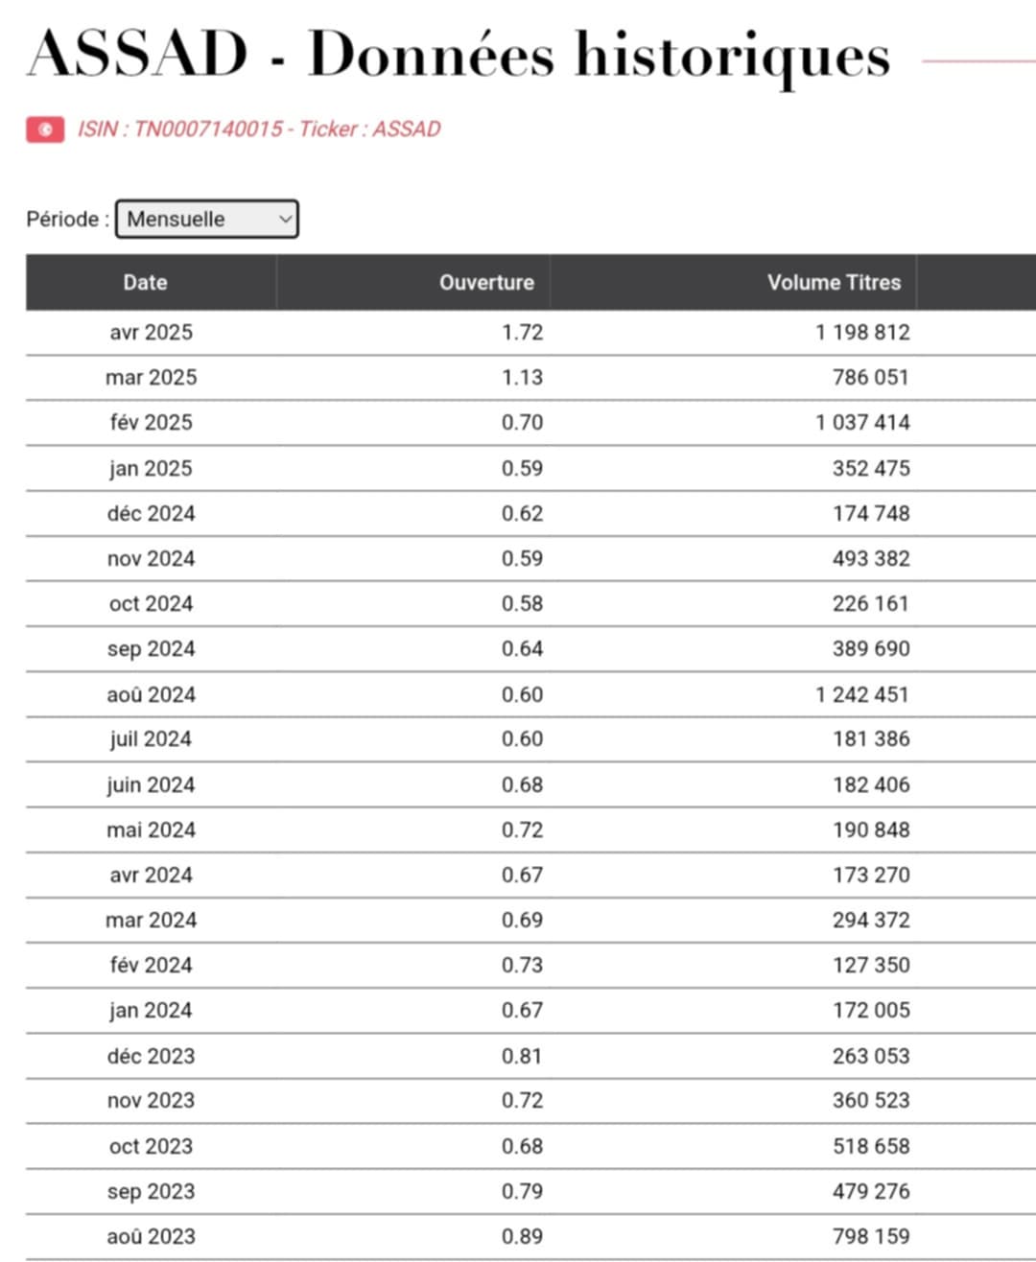Click the Tunisia flag icon
The image size is (1036, 1262).
(x=45, y=129)
